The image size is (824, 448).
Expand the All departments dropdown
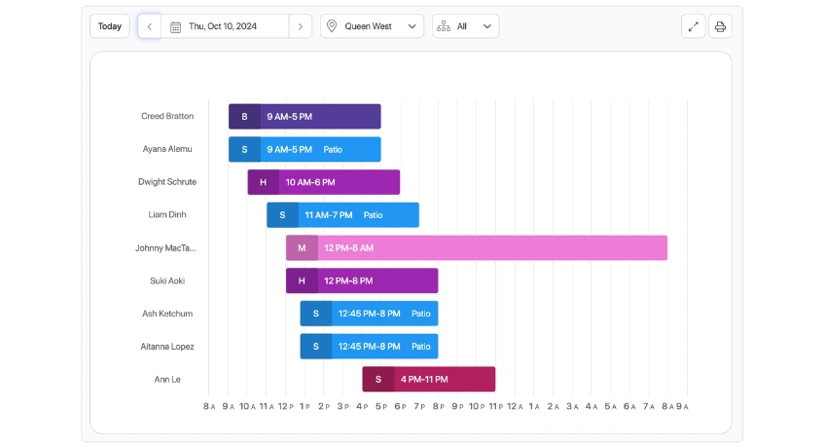(466, 26)
